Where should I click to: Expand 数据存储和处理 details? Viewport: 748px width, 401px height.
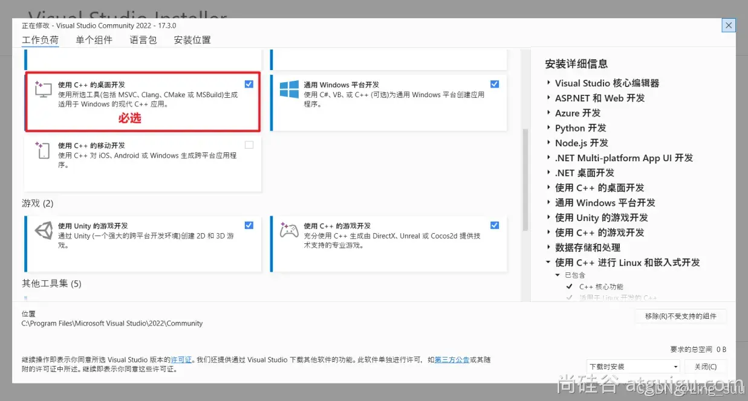(x=548, y=247)
